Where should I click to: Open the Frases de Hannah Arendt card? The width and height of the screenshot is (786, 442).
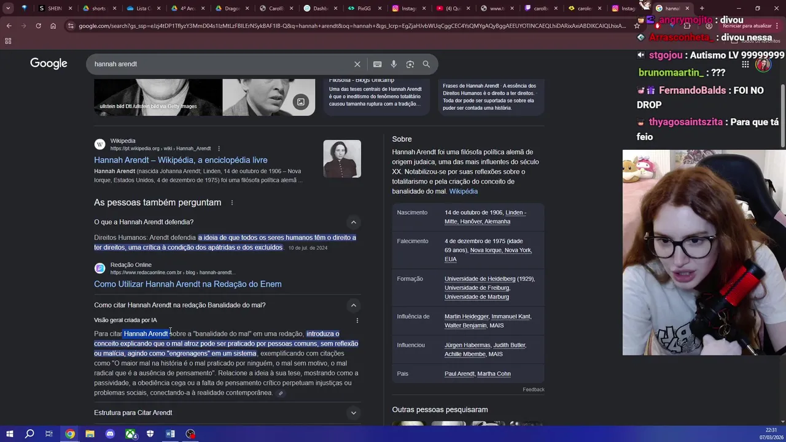tap(491, 96)
